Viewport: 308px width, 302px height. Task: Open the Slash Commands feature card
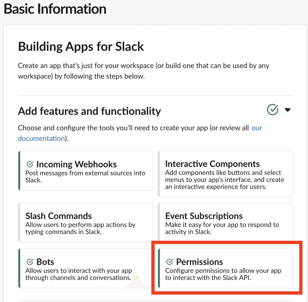(85, 223)
